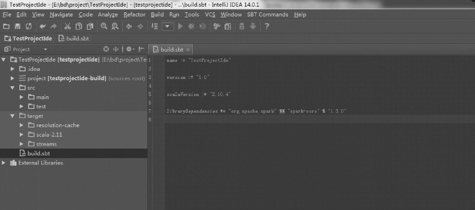Click TestProjectIde breadcrumb in navigation bar
The height and width of the screenshot is (210, 475).
(28, 39)
